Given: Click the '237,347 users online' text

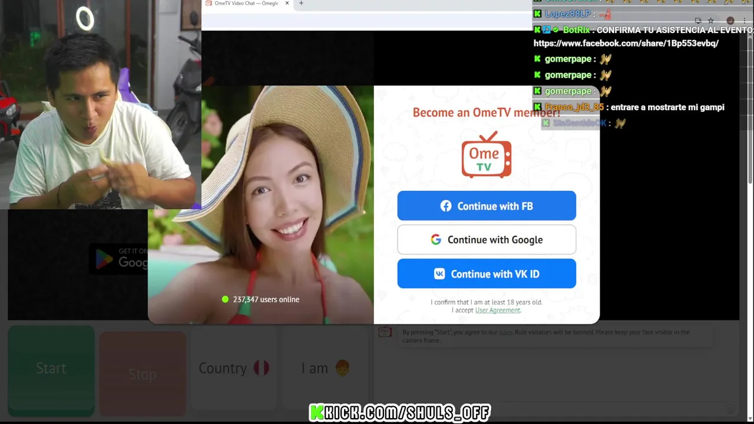Looking at the screenshot, I should click(266, 299).
